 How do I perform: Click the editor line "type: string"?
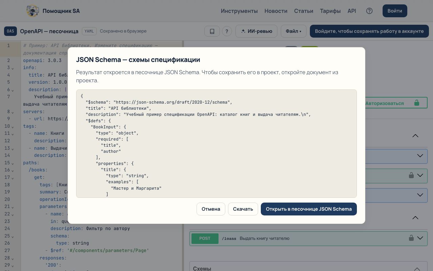[72, 243]
